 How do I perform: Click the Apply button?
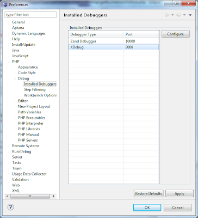pos(180,193)
